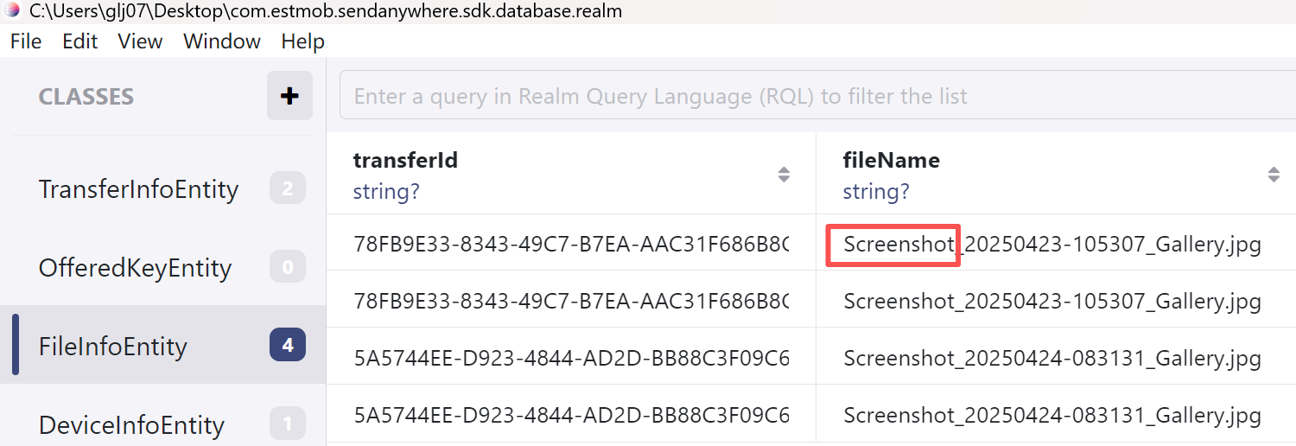This screenshot has width=1296, height=446.
Task: Focus the Realm Query Language filter field
Action: point(812,96)
